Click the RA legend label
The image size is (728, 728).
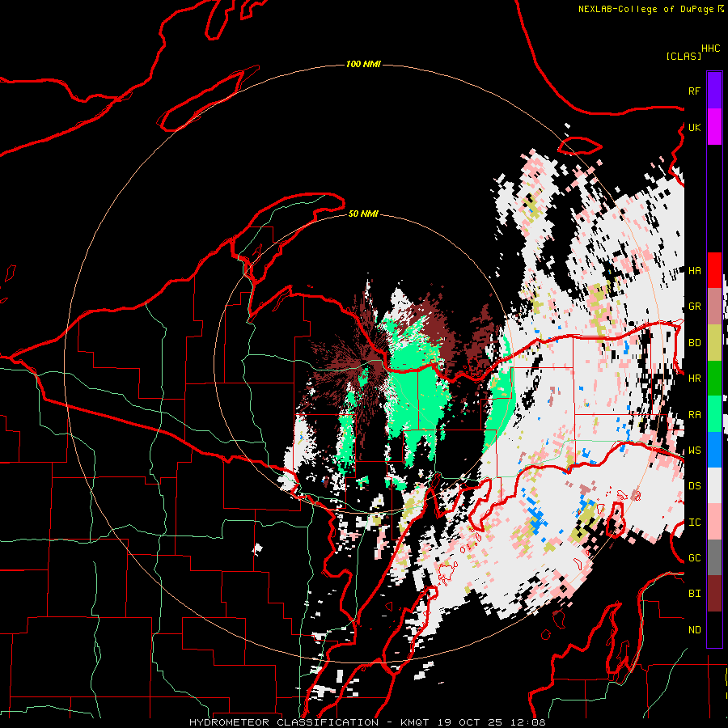[694, 415]
